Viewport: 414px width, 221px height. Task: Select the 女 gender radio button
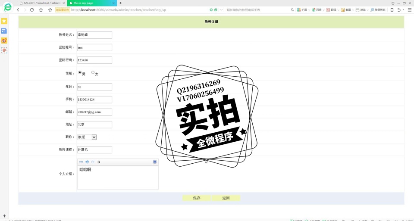(93, 72)
